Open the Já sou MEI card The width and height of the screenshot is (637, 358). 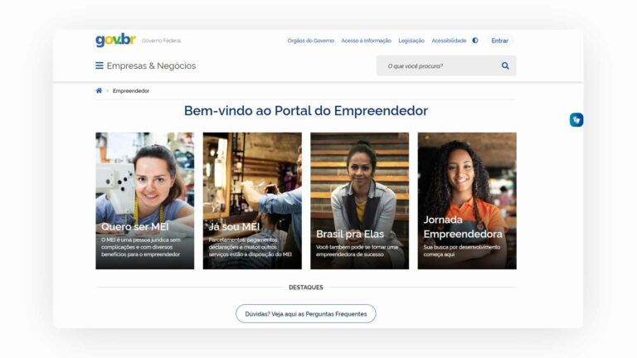(252, 201)
